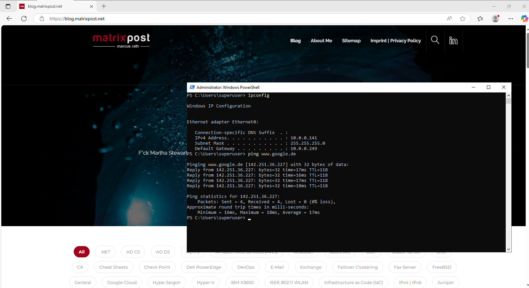Click the matrixpost site logo
Screen dimensions: 529x288
click(x=121, y=41)
